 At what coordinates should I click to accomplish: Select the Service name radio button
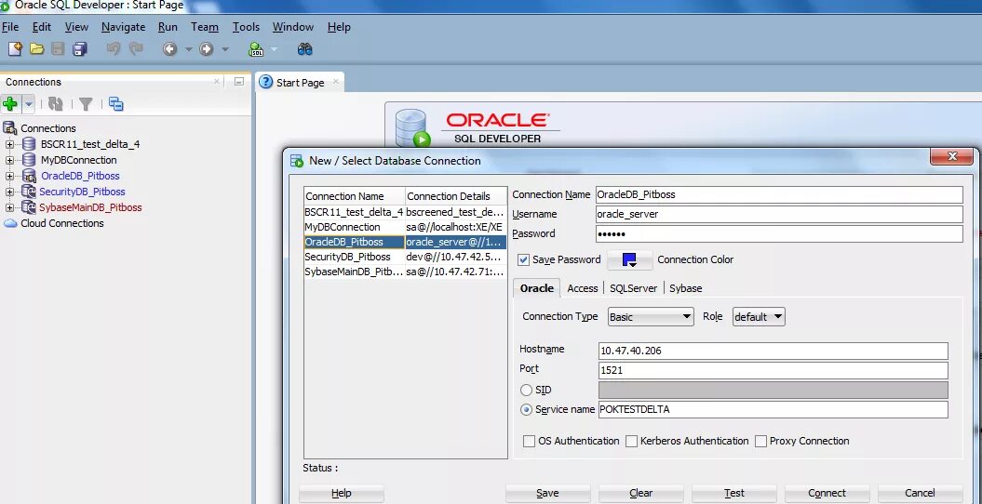pos(527,409)
